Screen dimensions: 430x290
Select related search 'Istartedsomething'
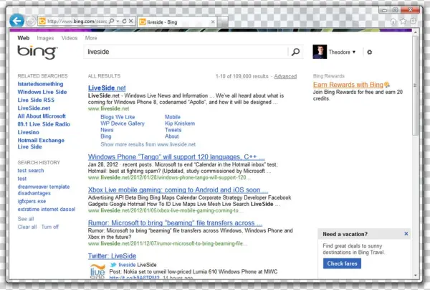tap(40, 84)
